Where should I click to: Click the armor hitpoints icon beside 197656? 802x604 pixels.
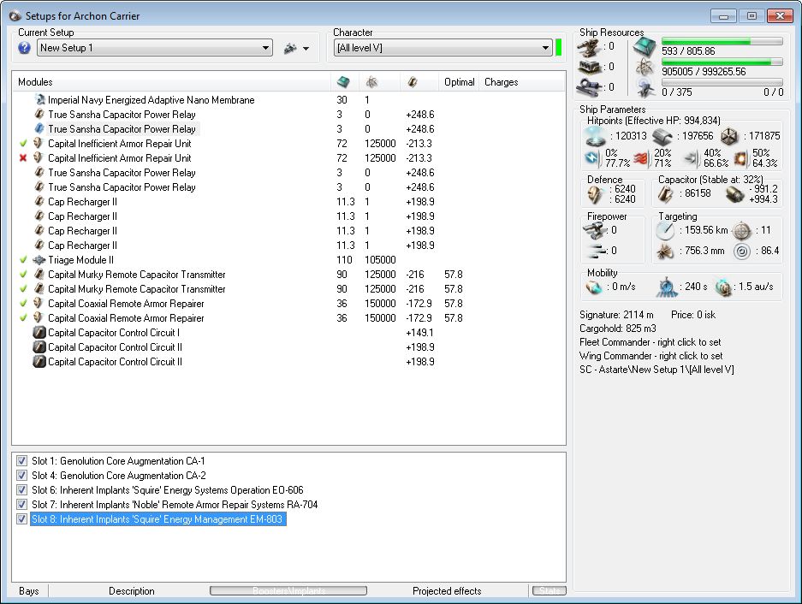coord(662,137)
